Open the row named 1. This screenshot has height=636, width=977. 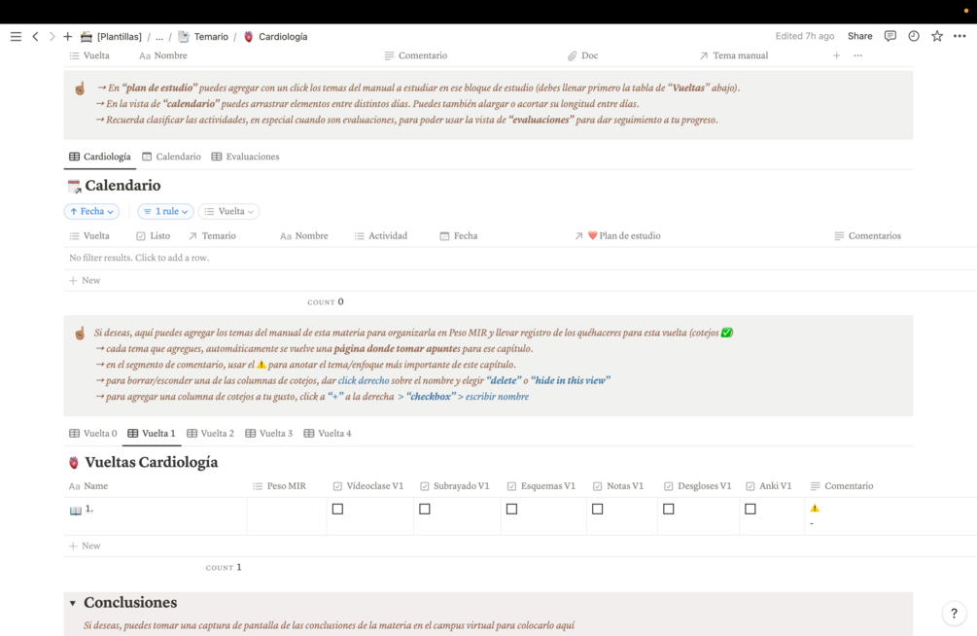[x=89, y=510]
